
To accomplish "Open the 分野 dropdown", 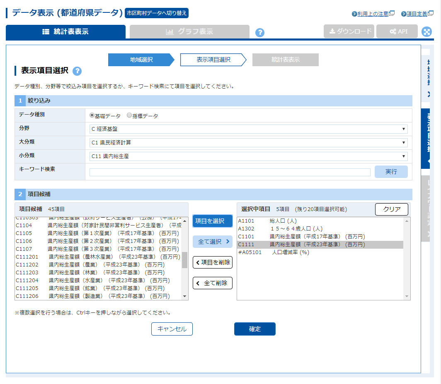I will click(x=248, y=129).
